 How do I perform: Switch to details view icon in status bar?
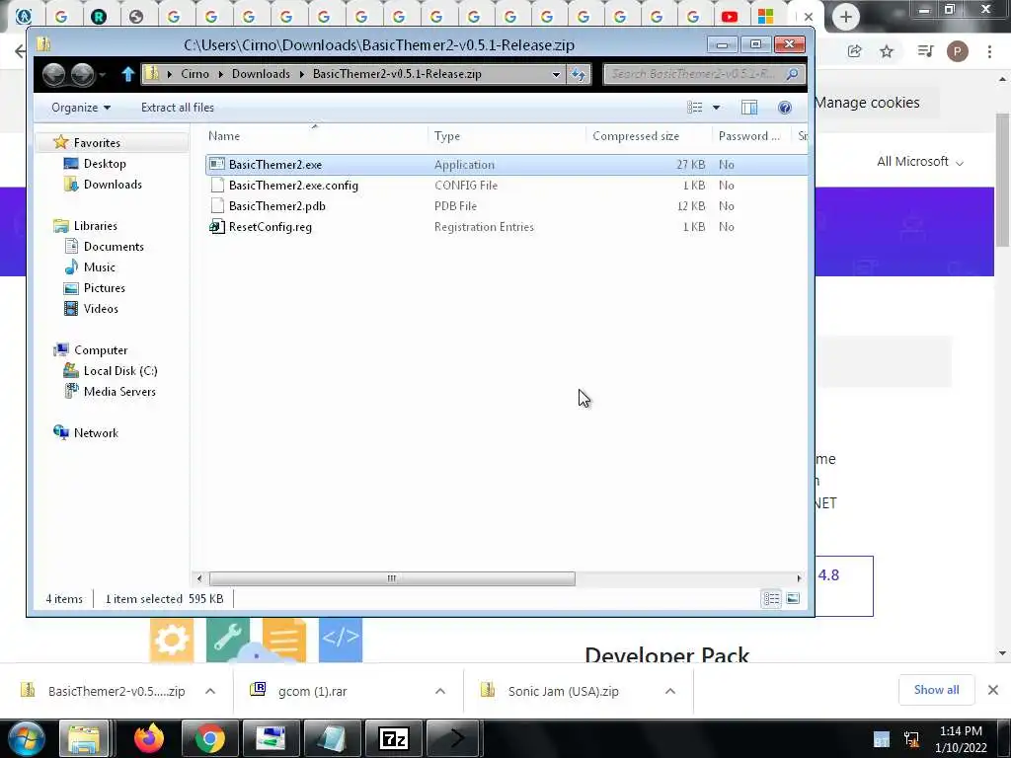click(771, 599)
